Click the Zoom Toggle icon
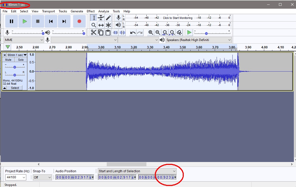This screenshot has height=187, width=296. coord(179,33)
